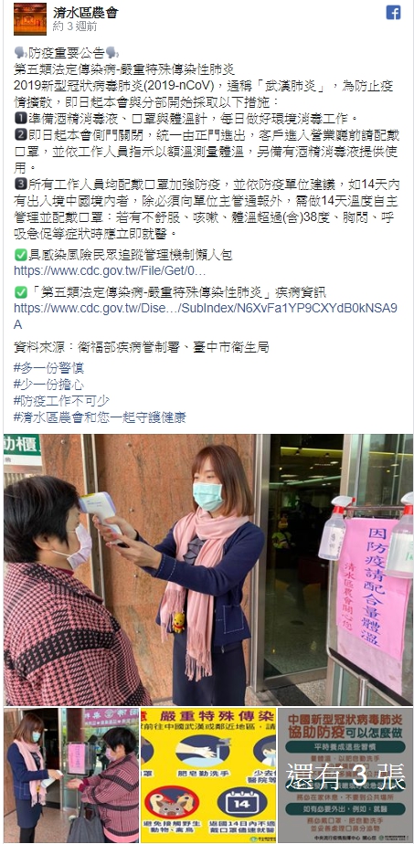Open the hand sanitizer photo thumbnail
Image resolution: width=414 pixels, height=844 pixels.
pyautogui.click(x=71, y=775)
